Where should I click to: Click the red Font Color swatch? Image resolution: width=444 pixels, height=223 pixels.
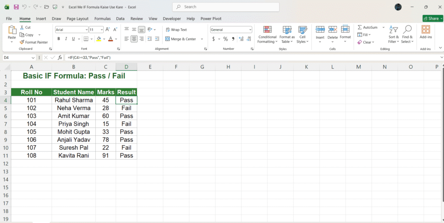[x=111, y=39]
